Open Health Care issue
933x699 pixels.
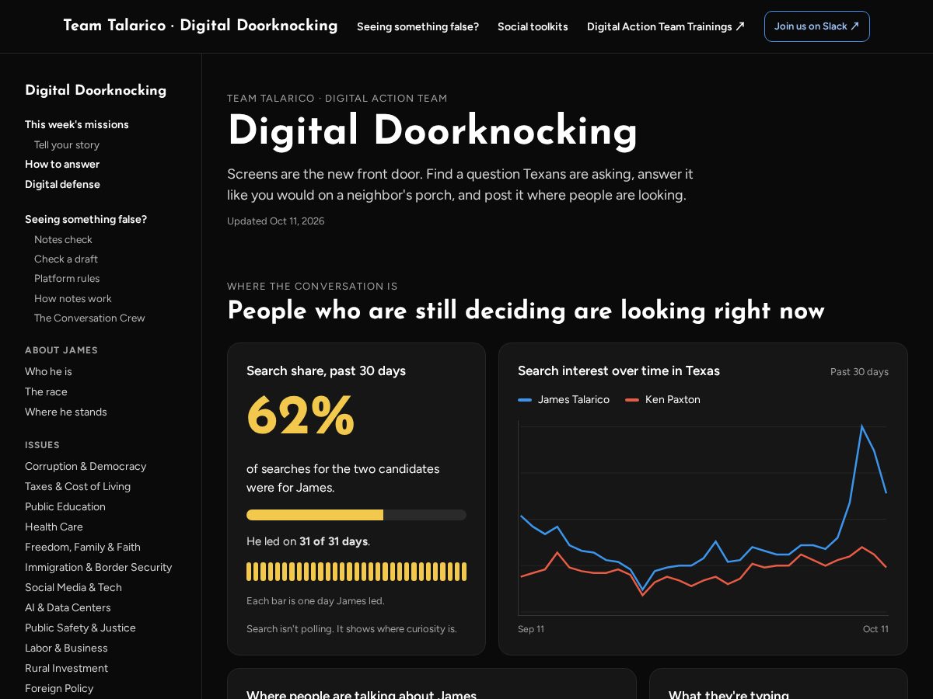click(54, 527)
